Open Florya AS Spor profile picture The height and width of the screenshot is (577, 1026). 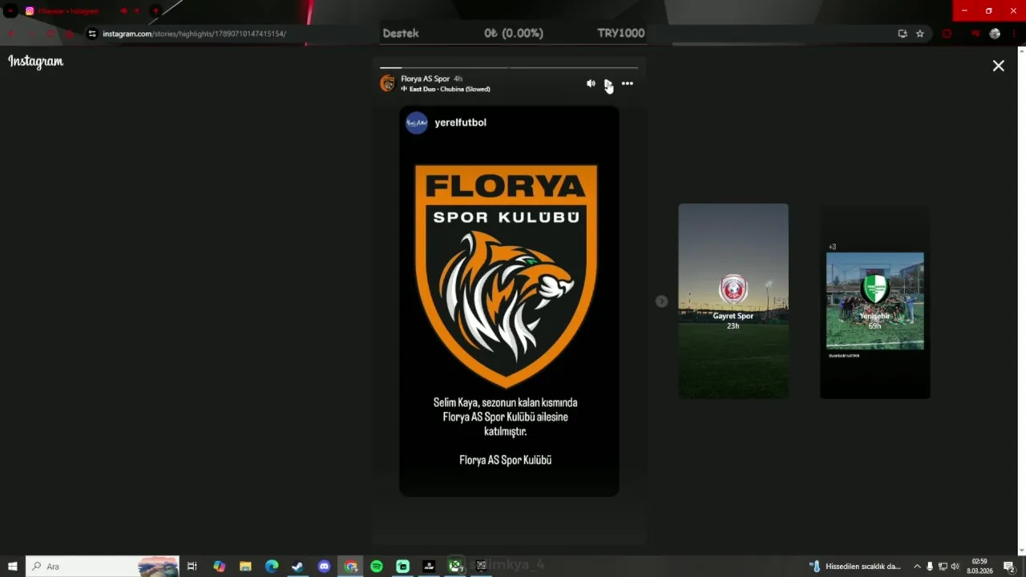[x=387, y=83]
